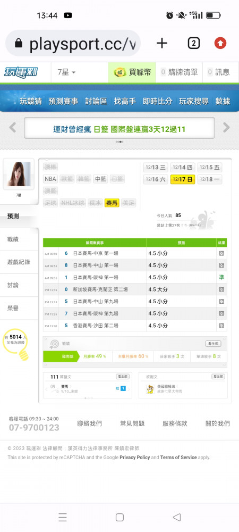Tap the red browser update arrow icon
This screenshot has width=239, height=532.
(x=220, y=43)
